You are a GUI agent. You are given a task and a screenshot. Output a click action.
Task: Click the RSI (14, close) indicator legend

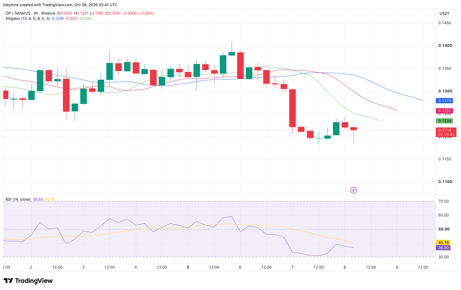click(18, 199)
